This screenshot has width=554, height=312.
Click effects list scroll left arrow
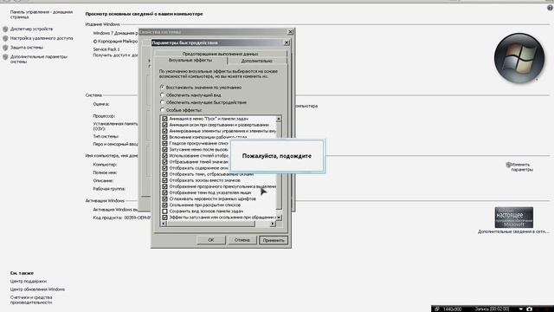point(164,224)
